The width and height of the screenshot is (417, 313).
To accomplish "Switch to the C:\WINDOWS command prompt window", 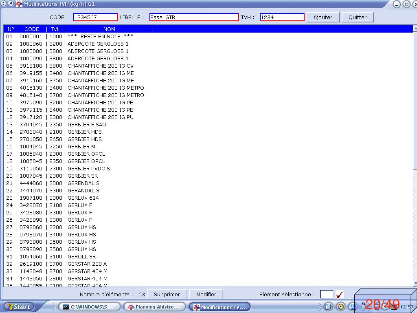I will 90,307.
